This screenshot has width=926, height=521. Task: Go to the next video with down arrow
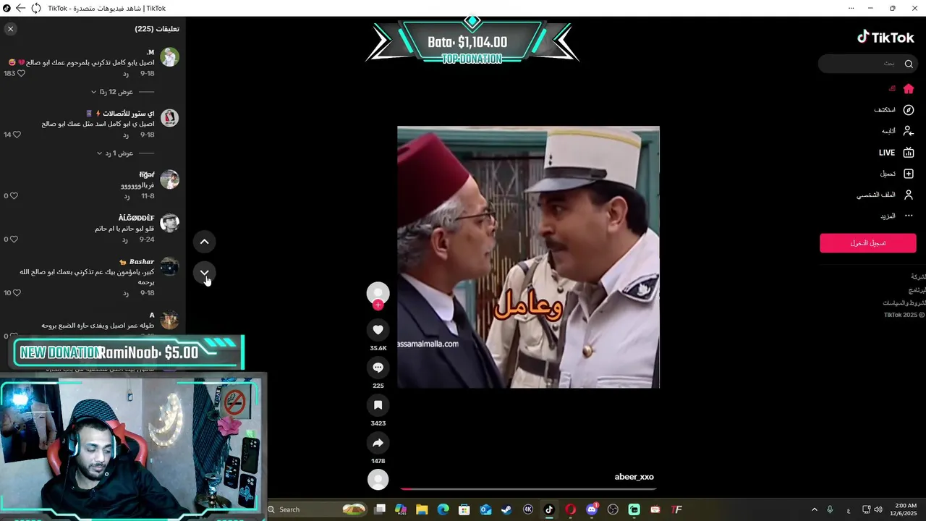click(205, 273)
